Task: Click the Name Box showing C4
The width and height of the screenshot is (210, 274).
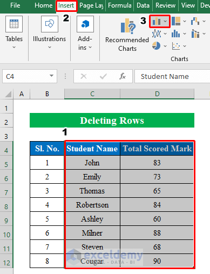Action: click(30, 76)
